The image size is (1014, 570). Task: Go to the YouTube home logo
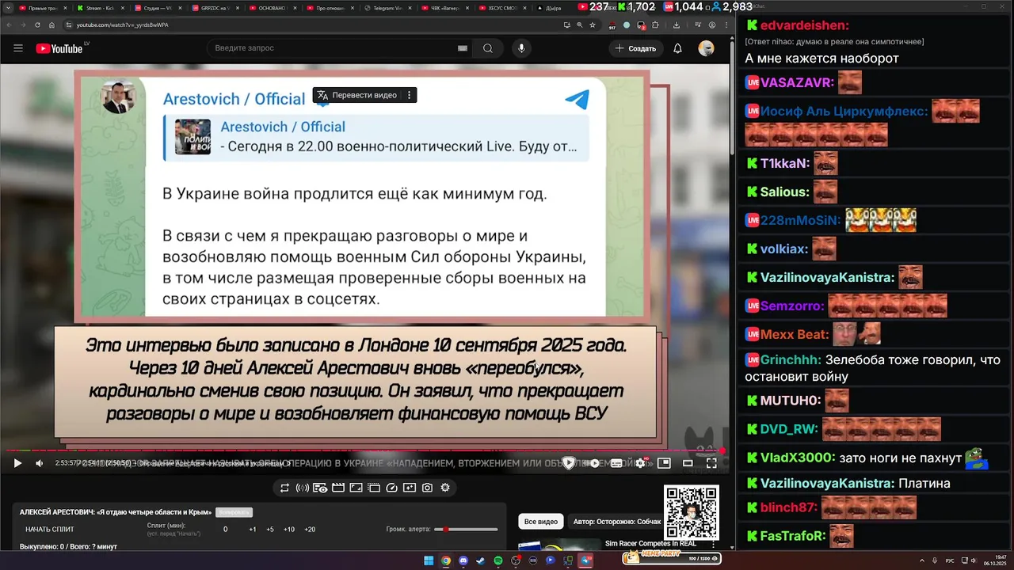click(59, 48)
